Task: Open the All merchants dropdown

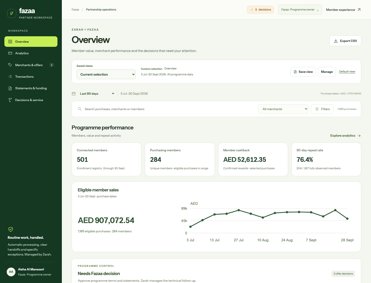Action: coord(283,109)
